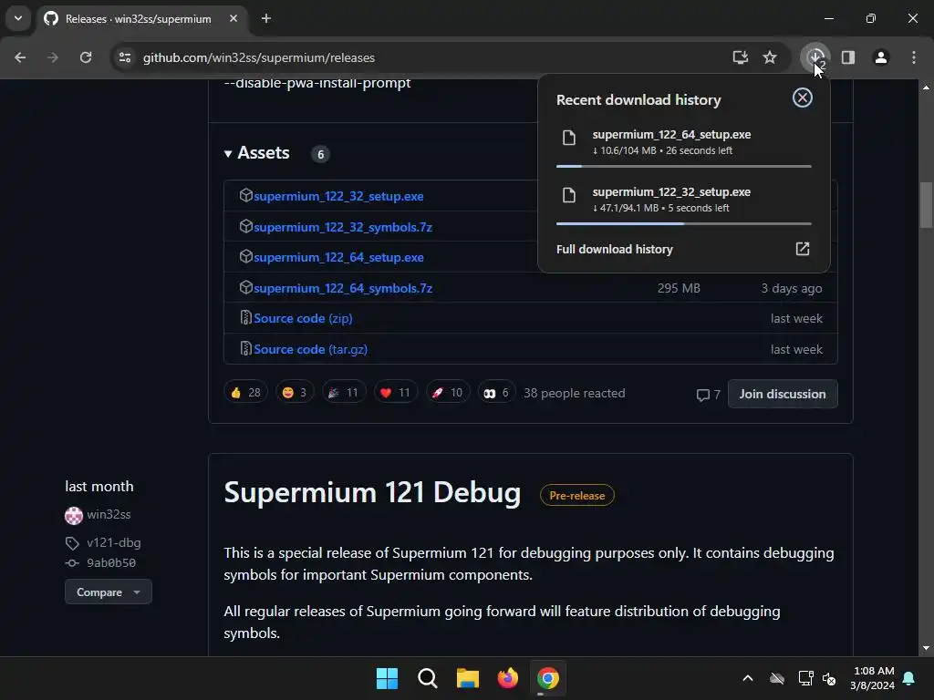Open Firefox from taskbar

pos(507,678)
